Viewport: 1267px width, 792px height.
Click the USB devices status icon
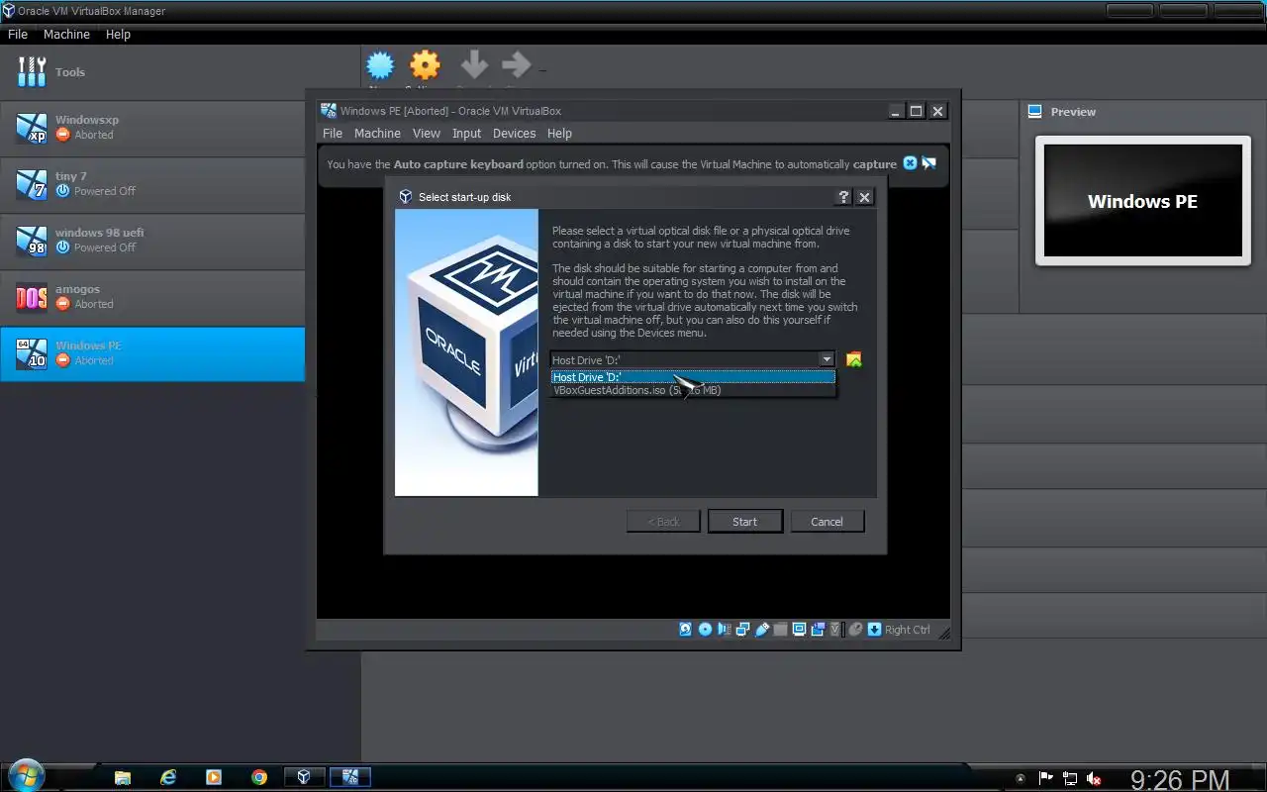coord(761,629)
